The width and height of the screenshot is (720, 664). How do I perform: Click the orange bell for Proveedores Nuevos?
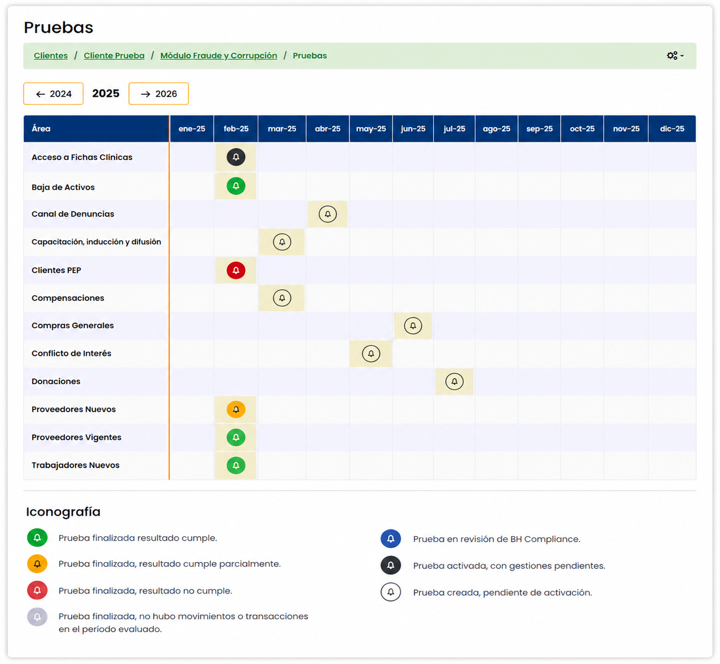tap(236, 409)
